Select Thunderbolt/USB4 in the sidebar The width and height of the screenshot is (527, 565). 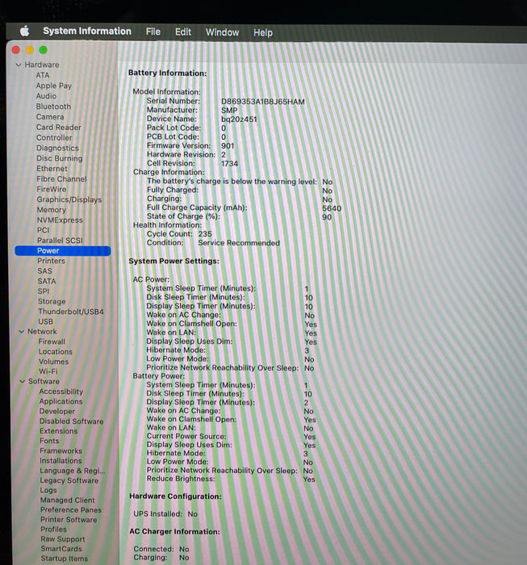click(x=71, y=312)
